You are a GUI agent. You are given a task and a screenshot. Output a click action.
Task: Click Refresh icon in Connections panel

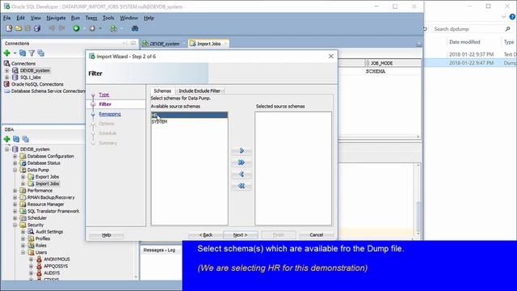tap(23, 53)
